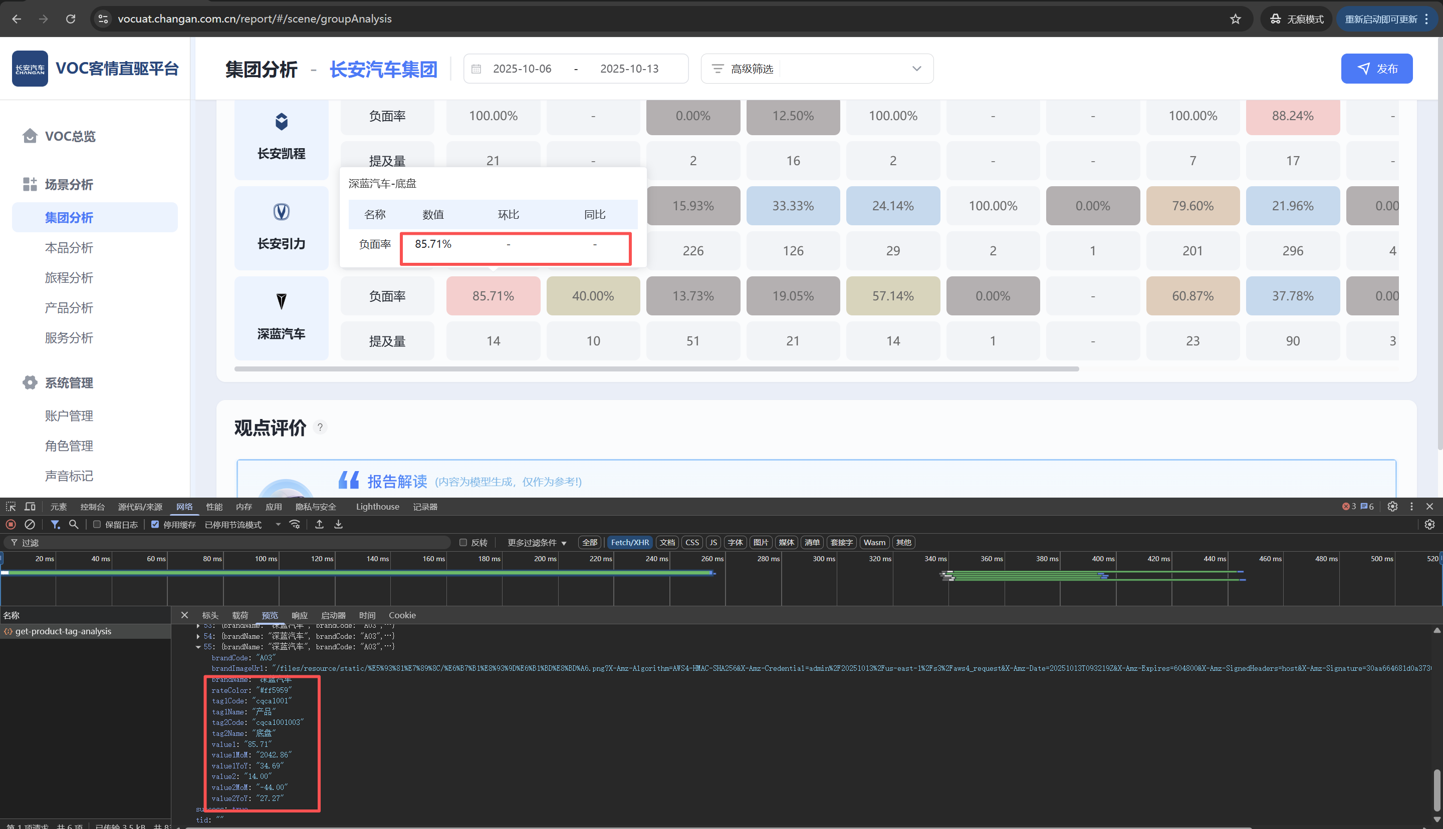1443x829 pixels.
Task: Open network search magnifier
Action: [74, 525]
